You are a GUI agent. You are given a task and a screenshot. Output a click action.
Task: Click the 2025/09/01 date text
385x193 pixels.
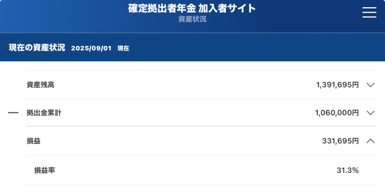91,48
